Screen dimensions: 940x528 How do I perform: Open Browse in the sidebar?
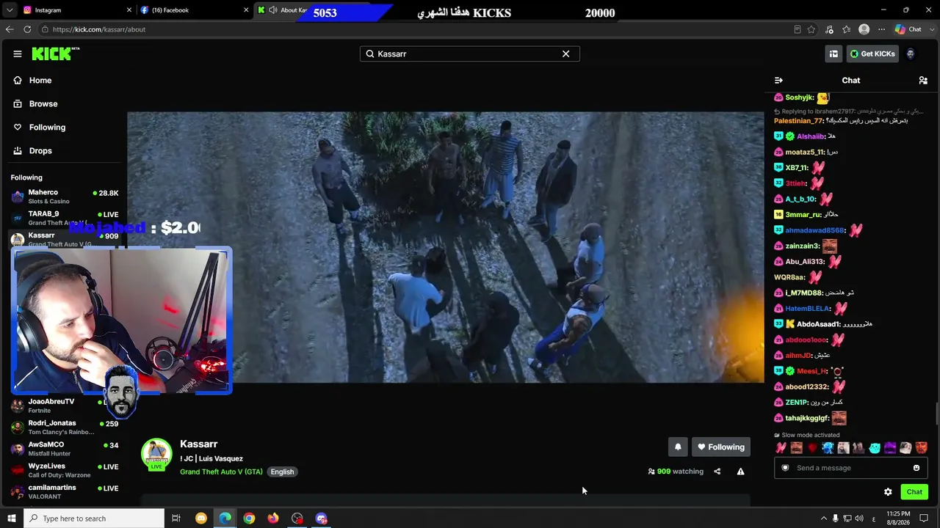click(43, 103)
